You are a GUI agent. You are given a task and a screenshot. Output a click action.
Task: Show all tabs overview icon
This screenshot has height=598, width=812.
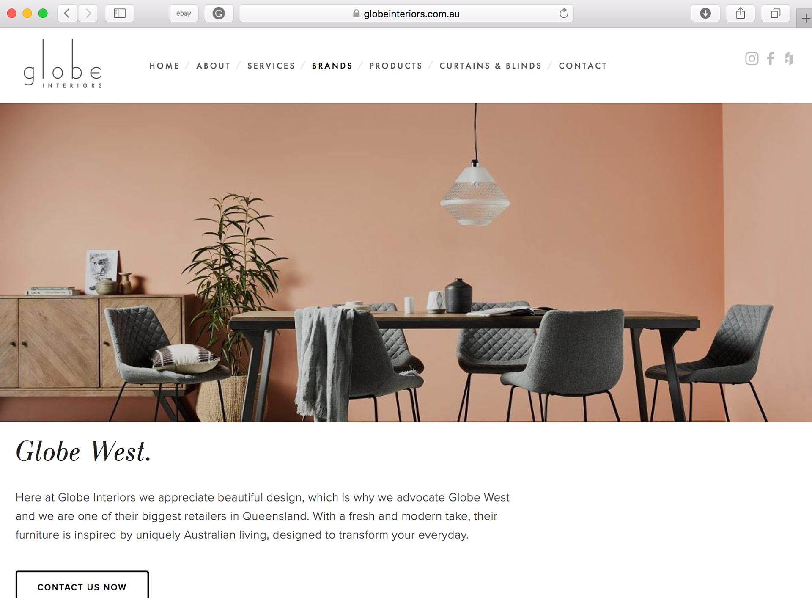[776, 14]
